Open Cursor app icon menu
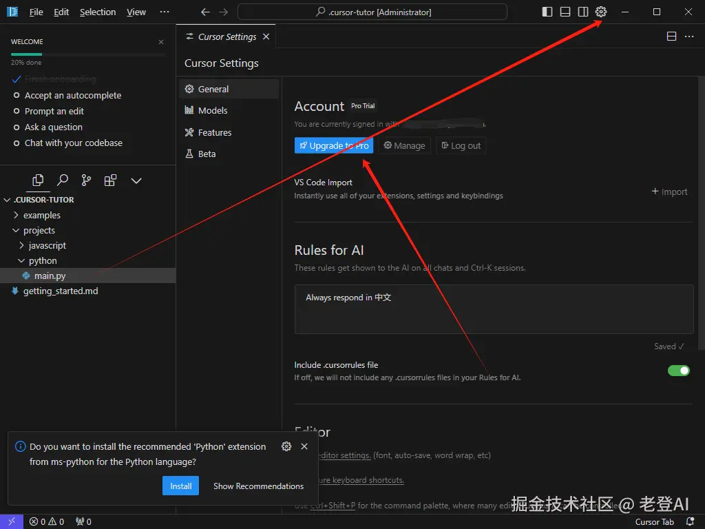 [12, 12]
